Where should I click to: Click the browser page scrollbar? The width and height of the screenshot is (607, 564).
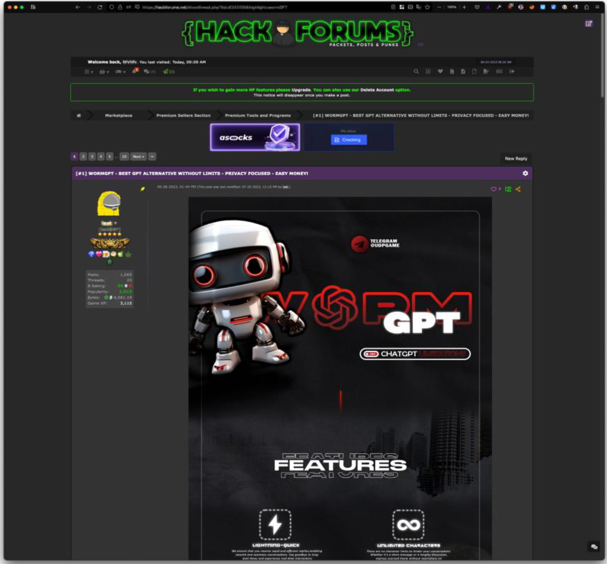(x=603, y=56)
